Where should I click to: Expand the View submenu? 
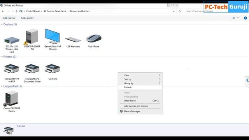coord(140,75)
